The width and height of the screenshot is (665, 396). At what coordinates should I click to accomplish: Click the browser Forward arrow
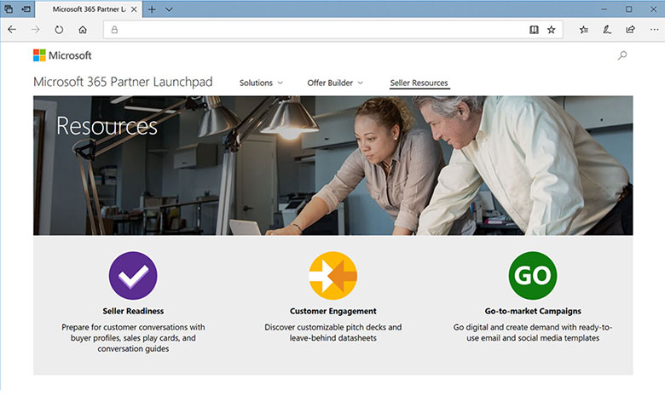click(x=36, y=30)
